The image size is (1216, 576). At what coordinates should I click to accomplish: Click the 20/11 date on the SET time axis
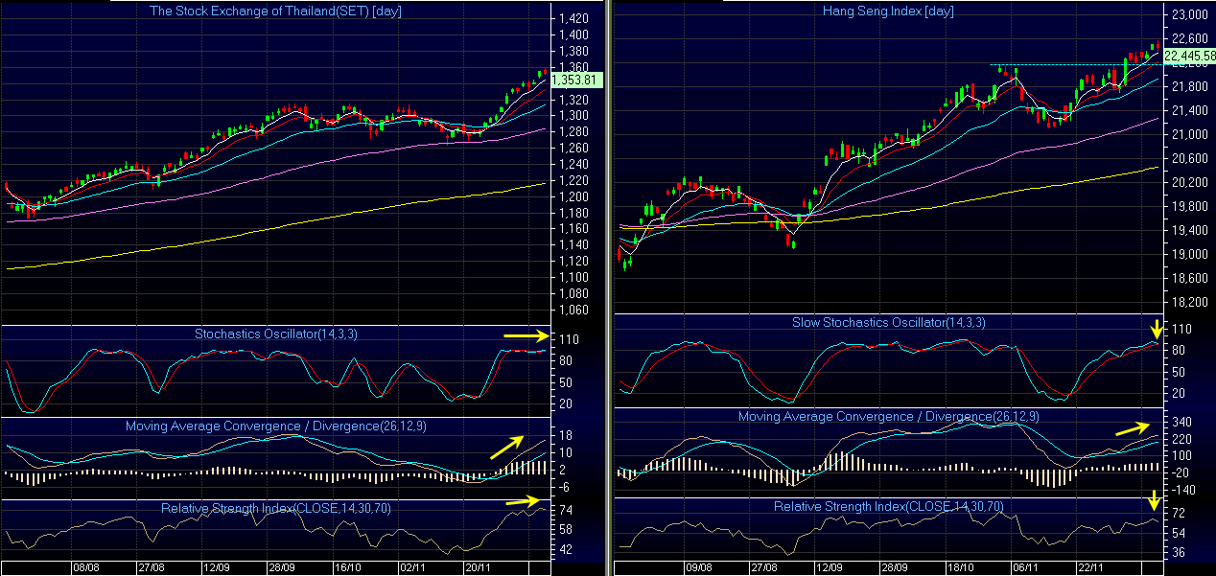[478, 567]
